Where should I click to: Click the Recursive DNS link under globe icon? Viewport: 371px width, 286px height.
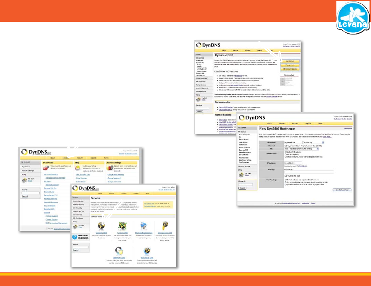[147, 258]
